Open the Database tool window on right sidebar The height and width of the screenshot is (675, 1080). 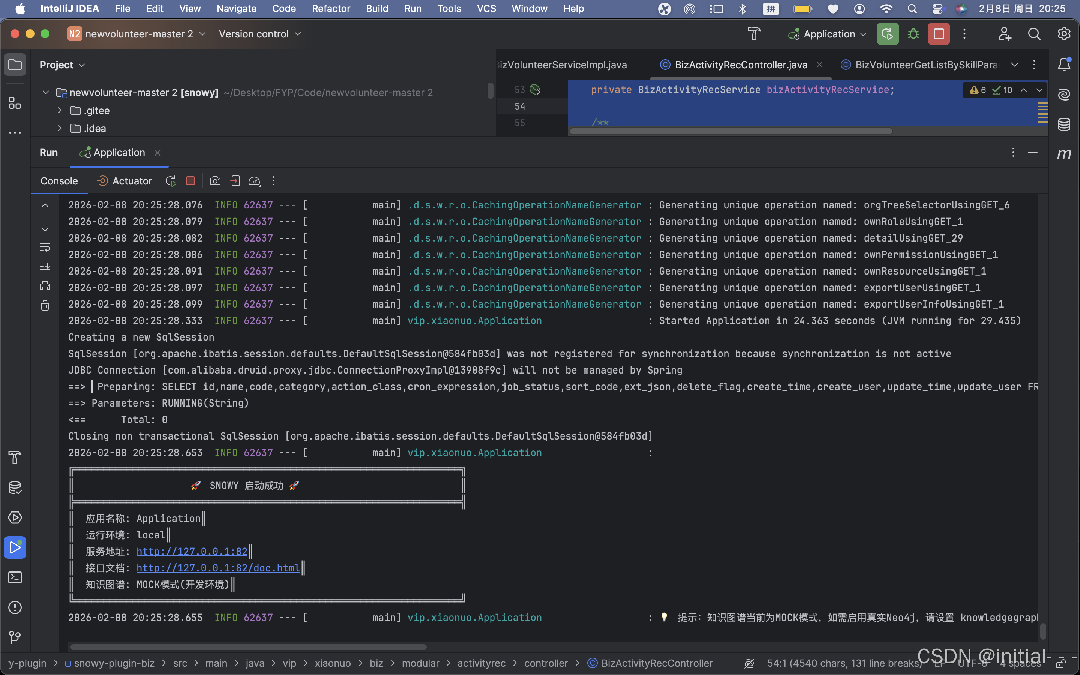point(1064,124)
